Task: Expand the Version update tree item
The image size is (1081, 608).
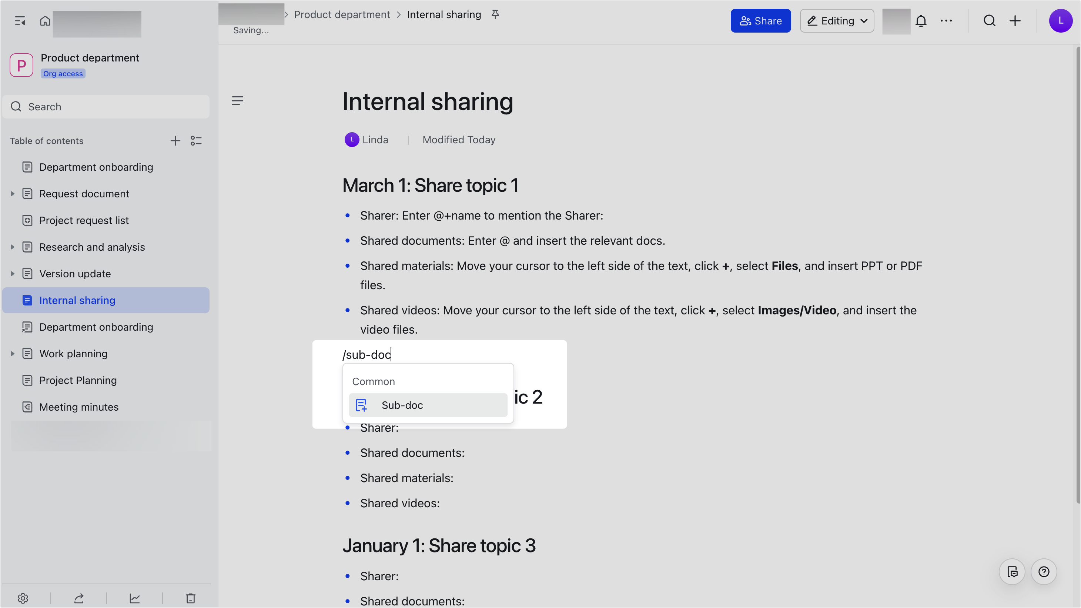Action: (12, 274)
